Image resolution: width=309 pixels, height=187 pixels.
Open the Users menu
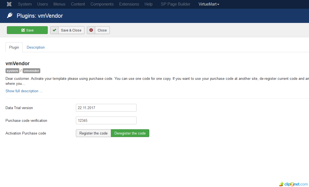(x=42, y=4)
